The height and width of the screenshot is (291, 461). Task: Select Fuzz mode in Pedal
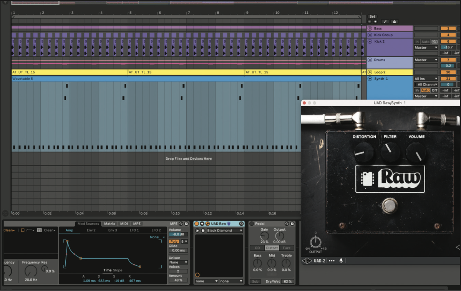click(x=287, y=248)
